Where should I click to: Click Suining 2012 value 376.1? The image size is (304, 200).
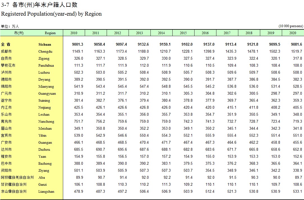tap(122, 100)
